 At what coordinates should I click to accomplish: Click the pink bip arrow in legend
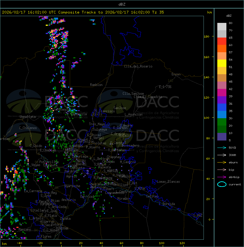[x=222, y=170]
